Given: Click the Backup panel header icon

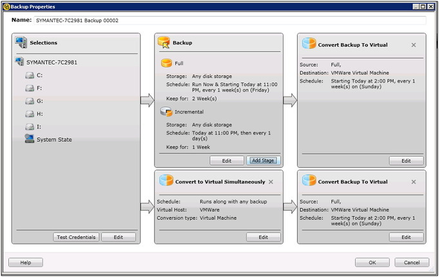Looking at the screenshot, I should [164, 42].
